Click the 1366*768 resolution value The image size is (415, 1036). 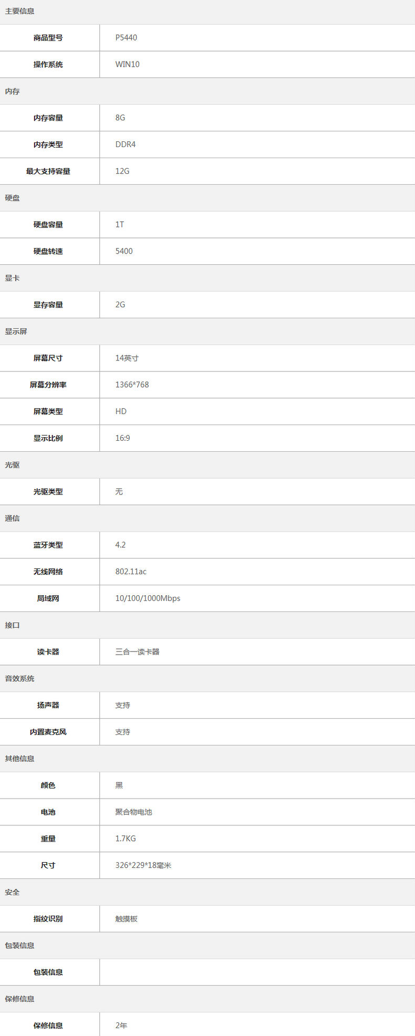(132, 385)
